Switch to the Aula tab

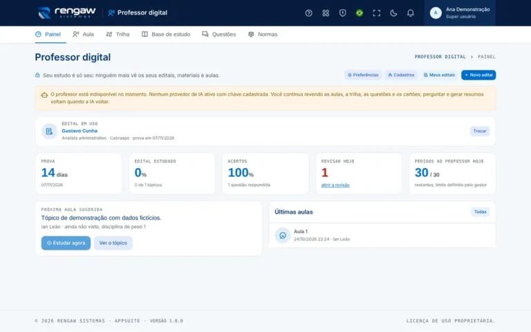(83, 34)
